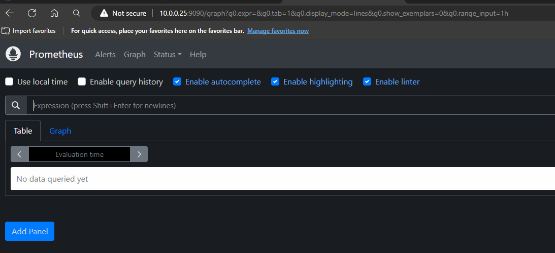Viewport: 555px width, 253px height.
Task: Click the address bar search icon
Action: point(77,13)
